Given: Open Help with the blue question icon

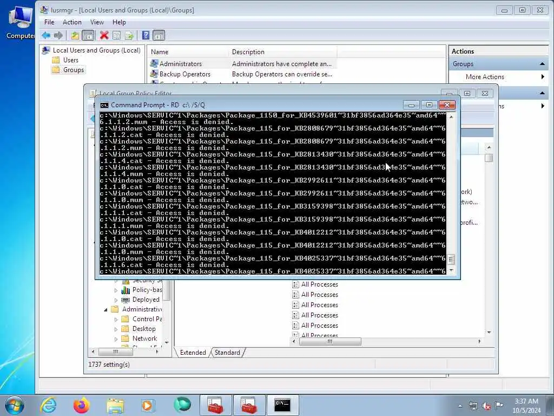Looking at the screenshot, I should pyautogui.click(x=146, y=35).
